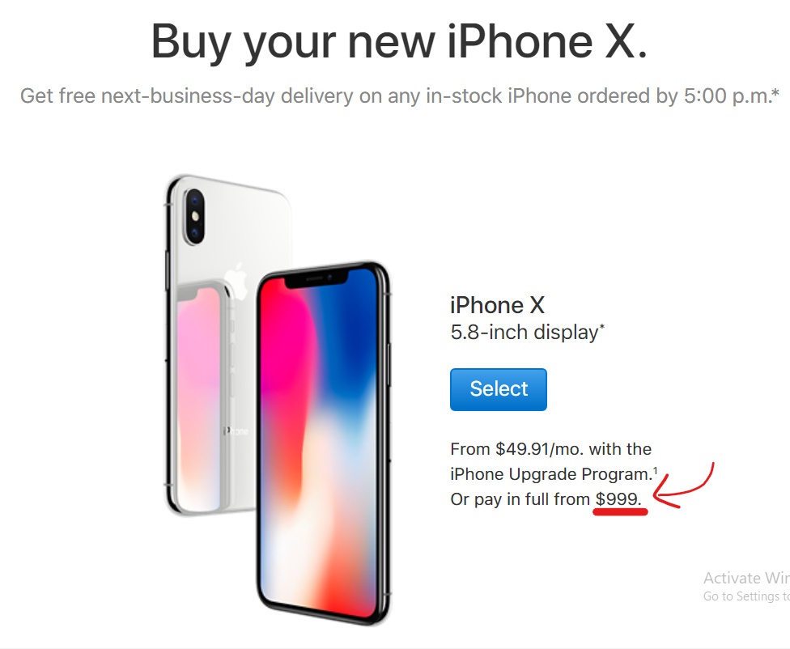Click the $49.91/mo. monthly price
Viewport: 790px width, 649px height.
[x=539, y=449]
